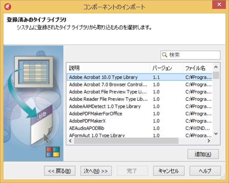Select the AdobeAAMDetect 1.0 Type Library row

[x=139, y=107]
